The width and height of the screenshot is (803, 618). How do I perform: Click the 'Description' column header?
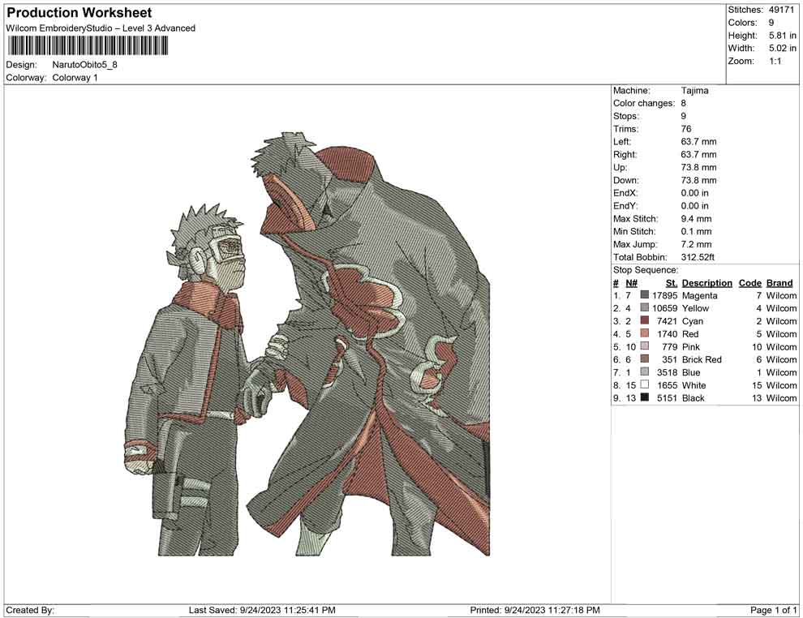pyautogui.click(x=706, y=282)
